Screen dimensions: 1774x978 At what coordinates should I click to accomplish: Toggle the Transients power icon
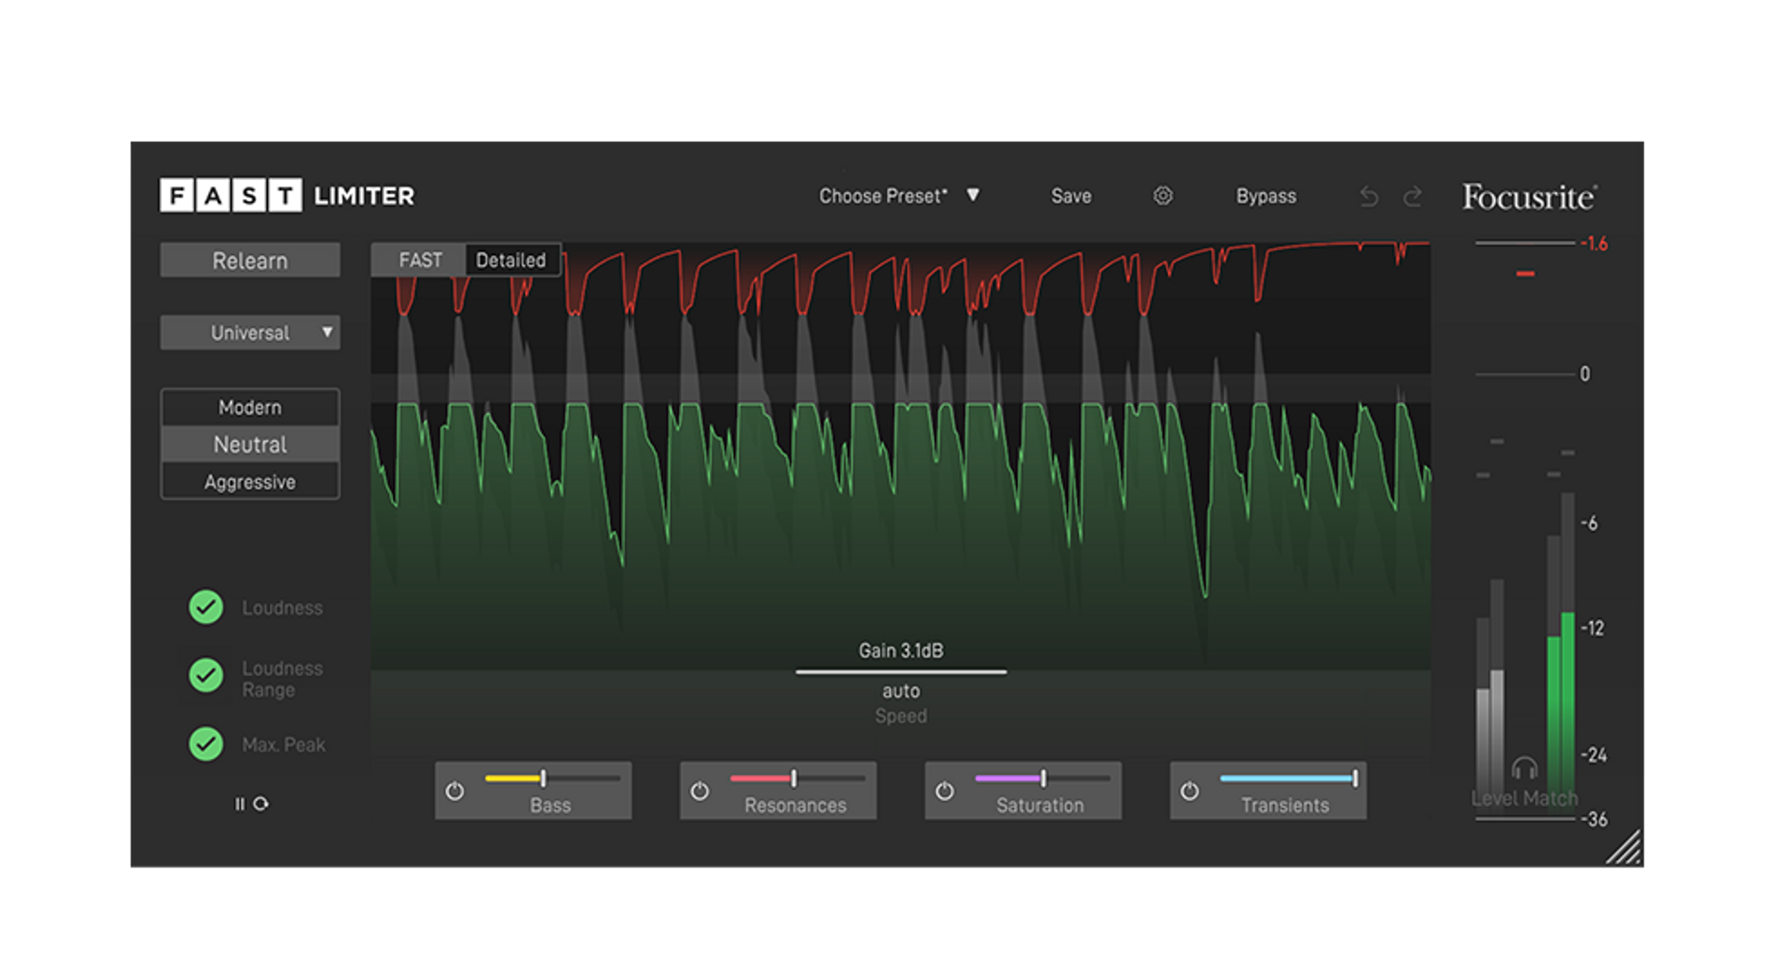pos(1188,790)
